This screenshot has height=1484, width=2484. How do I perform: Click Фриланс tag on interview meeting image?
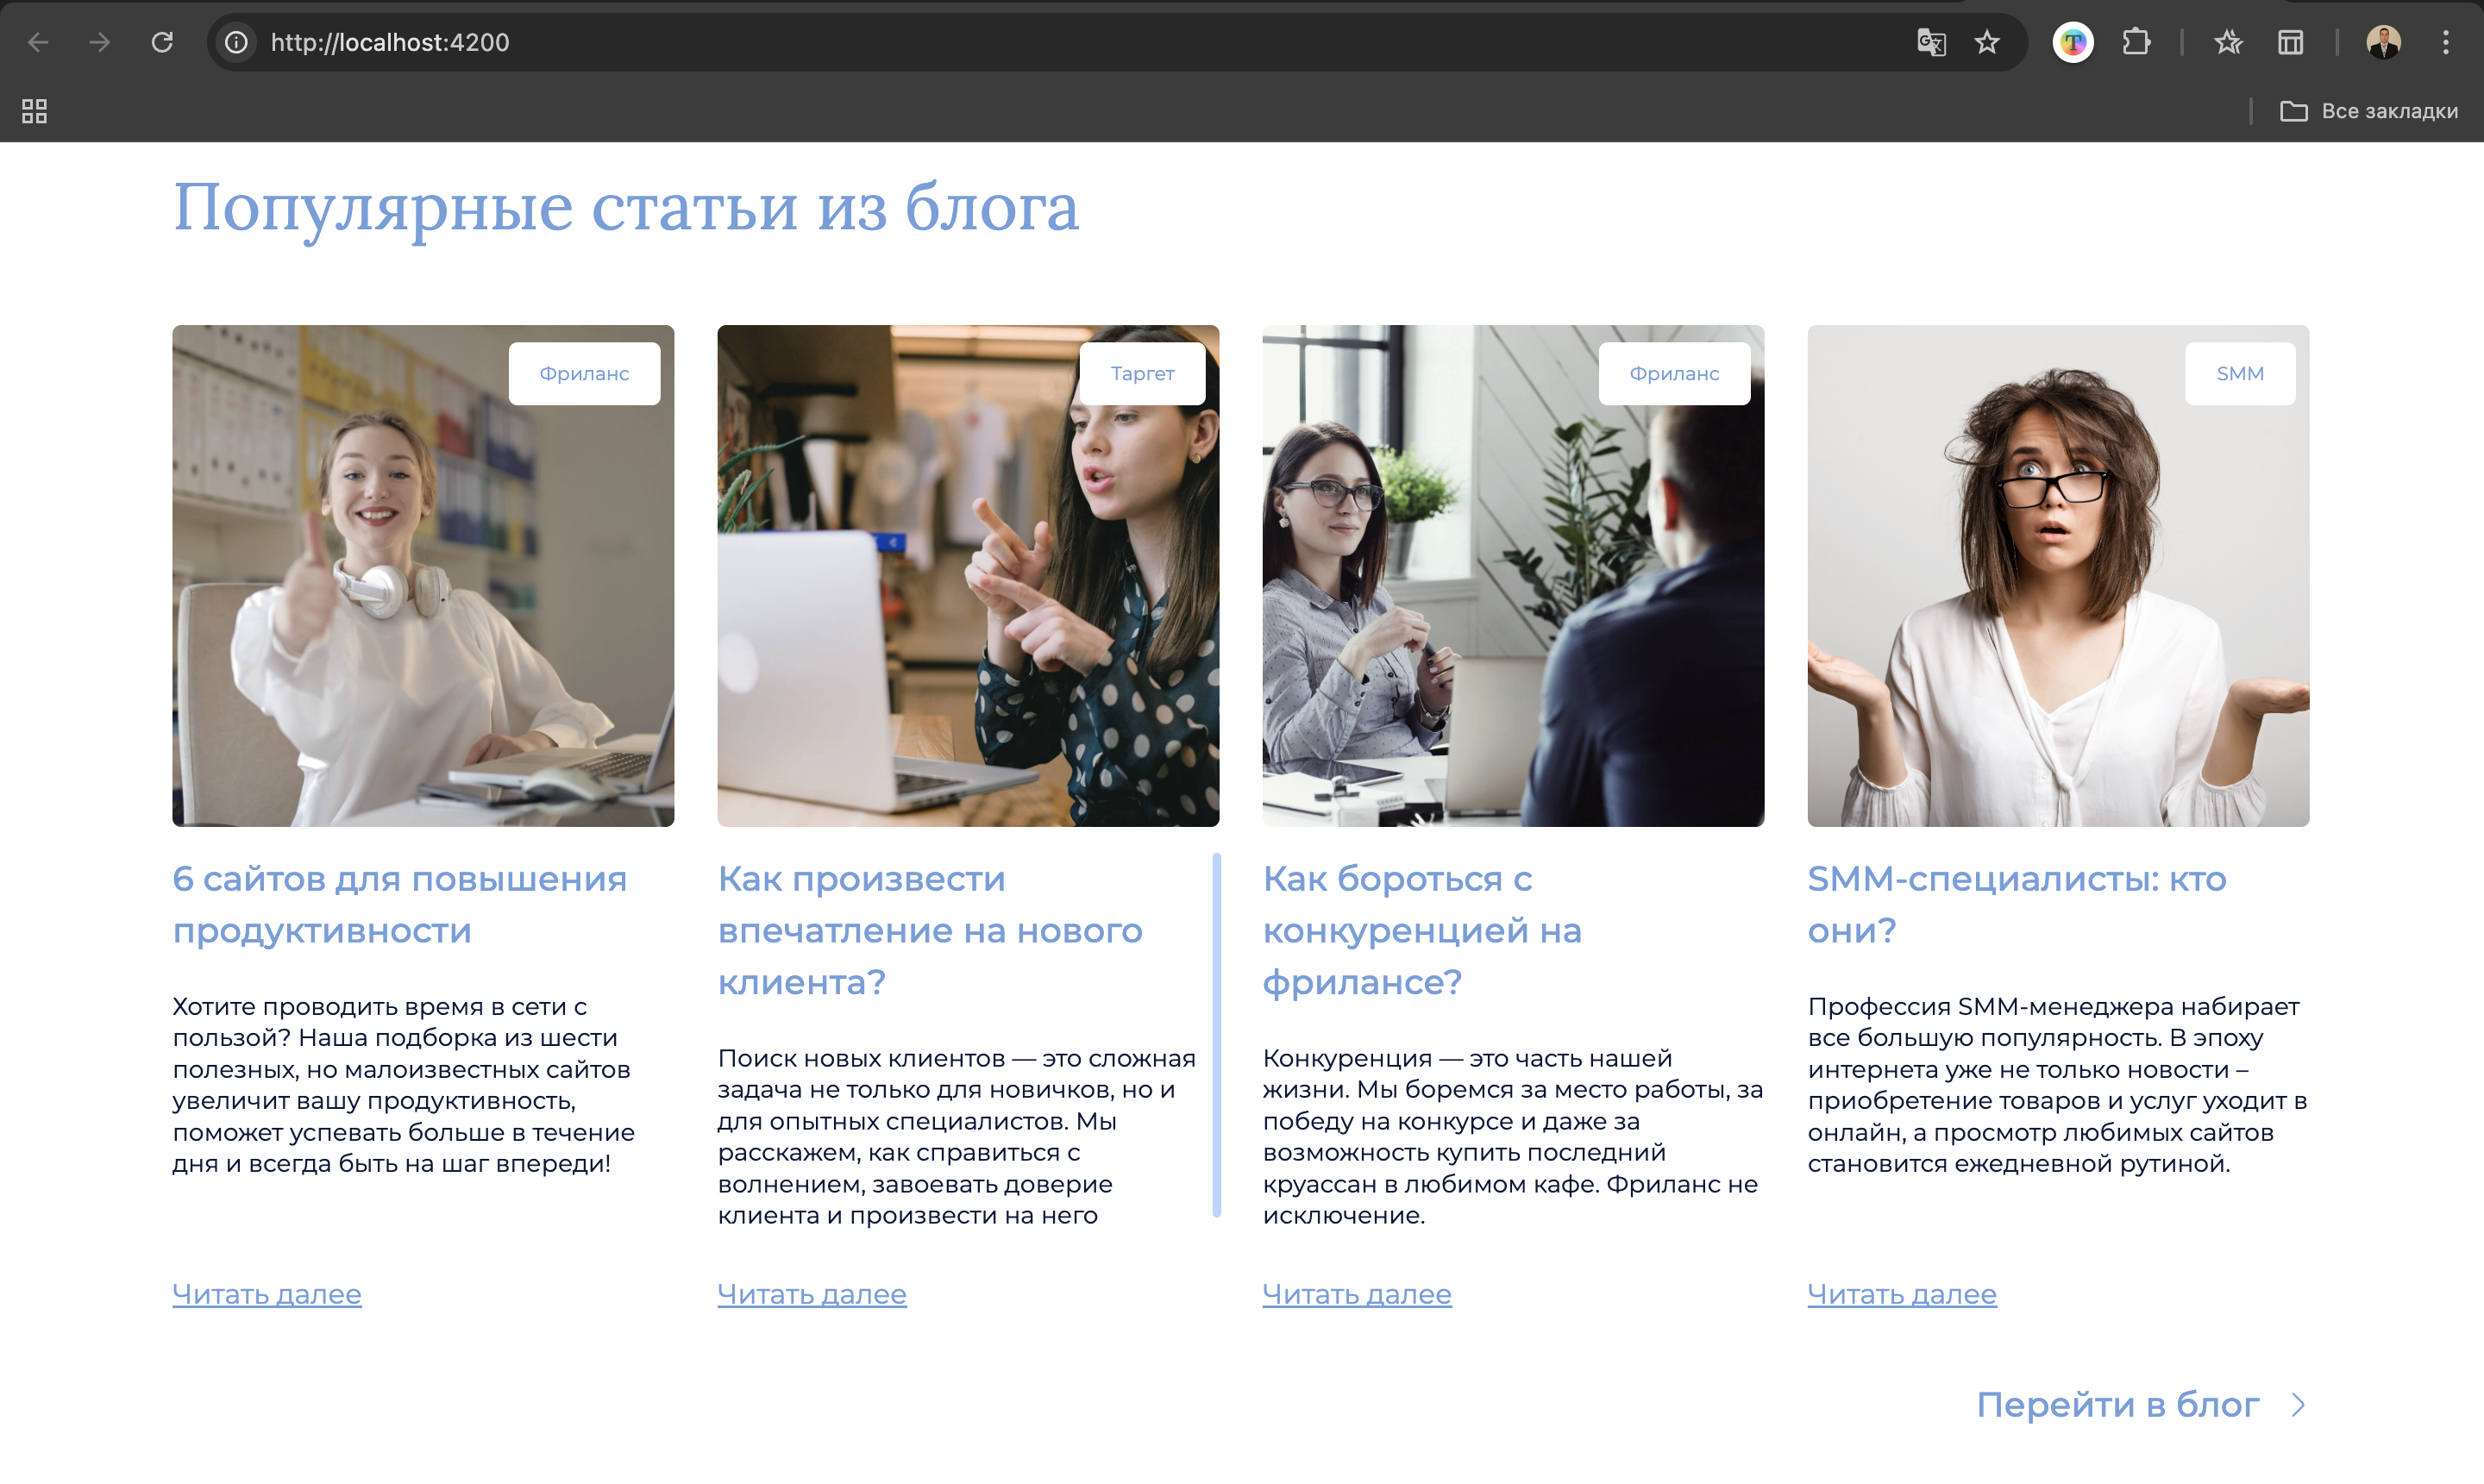tap(1674, 373)
